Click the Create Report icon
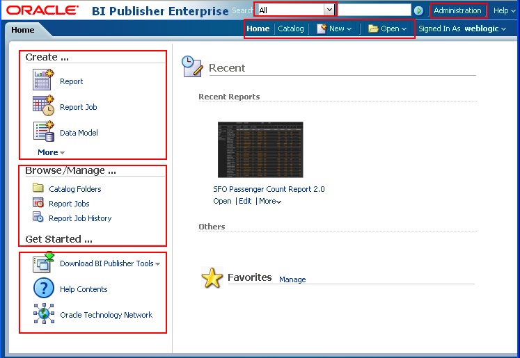This screenshot has height=358, width=520. point(43,79)
